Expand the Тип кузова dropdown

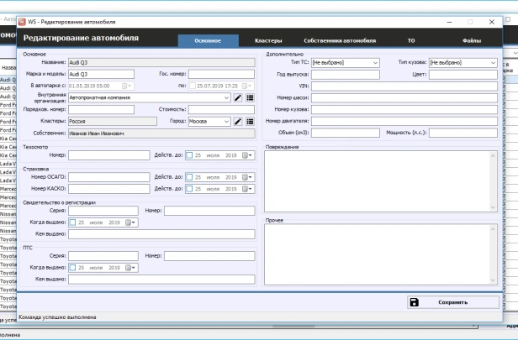click(x=492, y=62)
